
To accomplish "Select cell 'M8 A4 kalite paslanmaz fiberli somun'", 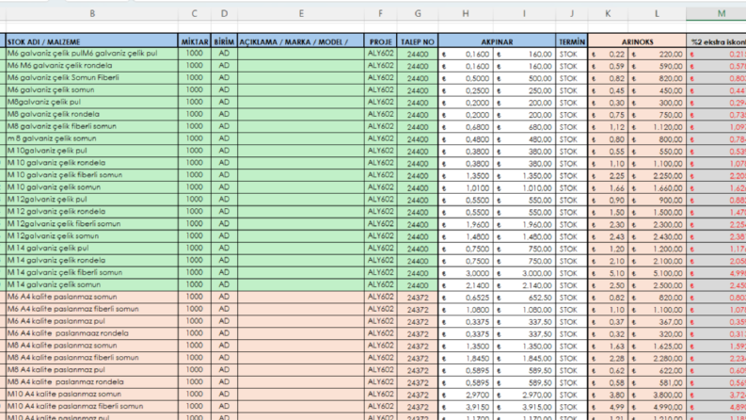I will tap(92, 358).
